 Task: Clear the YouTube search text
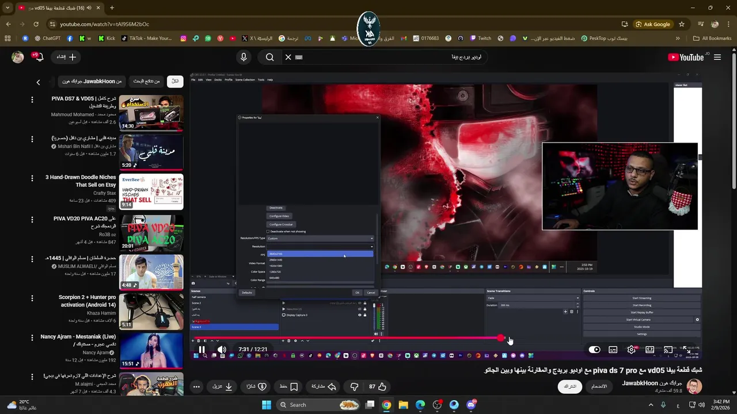[288, 57]
